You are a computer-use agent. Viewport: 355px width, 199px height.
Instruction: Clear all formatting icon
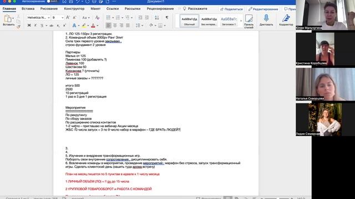click(98, 17)
